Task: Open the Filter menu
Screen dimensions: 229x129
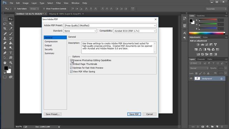Action: point(58,3)
